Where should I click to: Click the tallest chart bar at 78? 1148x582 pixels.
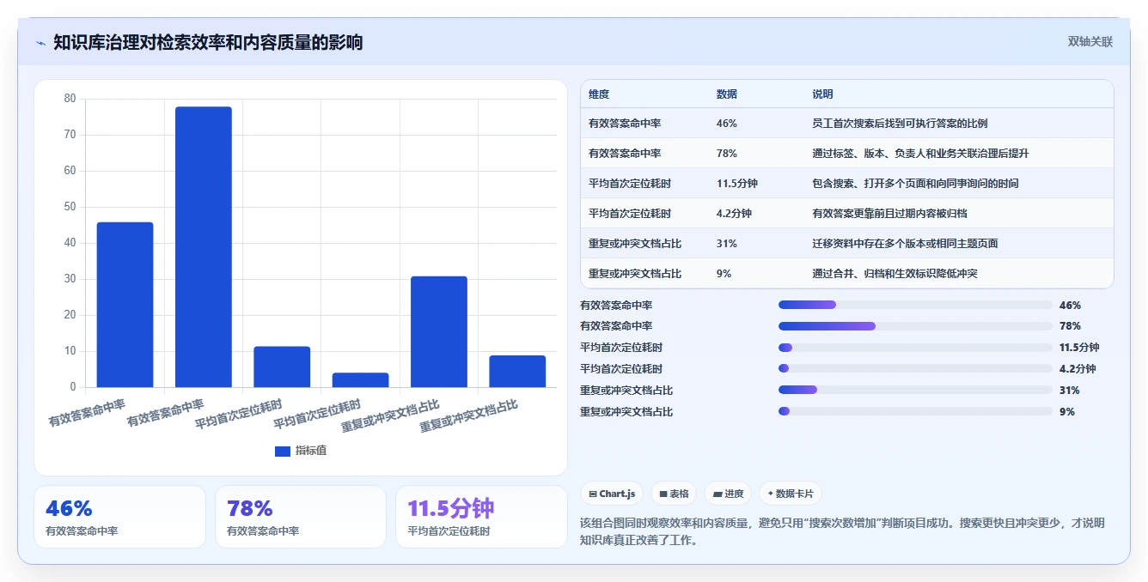(x=204, y=247)
